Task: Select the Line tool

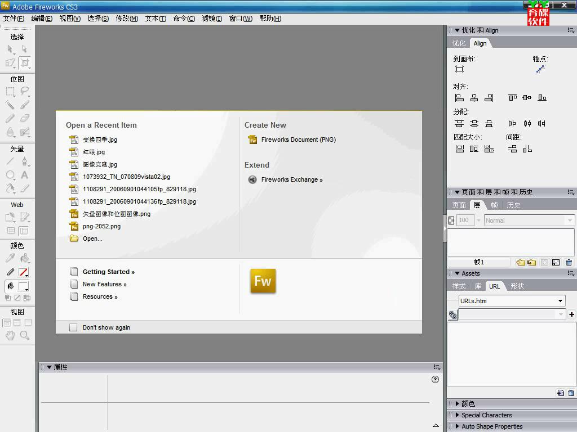Action: (10, 161)
